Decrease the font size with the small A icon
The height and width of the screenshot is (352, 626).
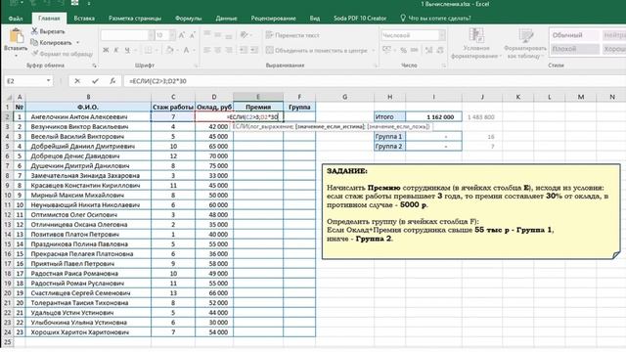pyautogui.click(x=192, y=35)
